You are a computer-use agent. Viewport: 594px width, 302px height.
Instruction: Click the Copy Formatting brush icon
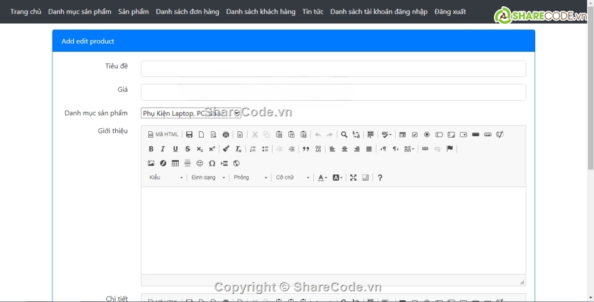[x=226, y=149]
